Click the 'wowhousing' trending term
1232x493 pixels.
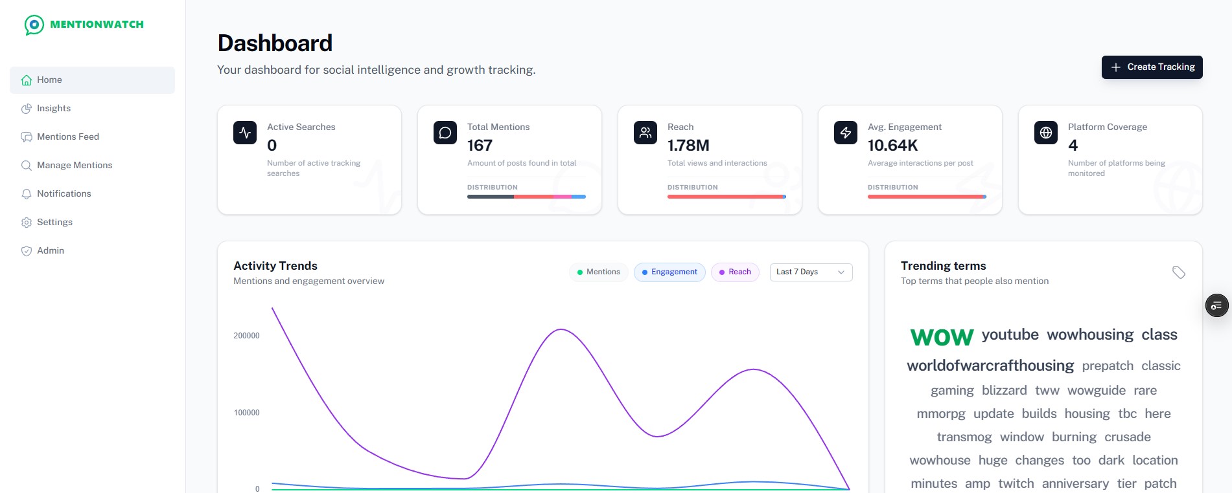(x=1090, y=334)
